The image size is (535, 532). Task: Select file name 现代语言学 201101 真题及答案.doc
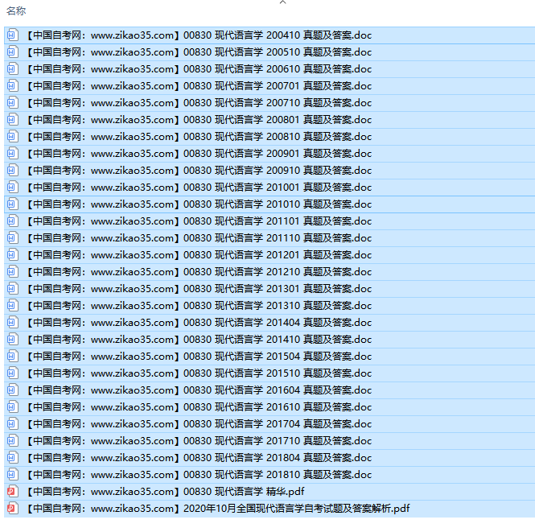click(293, 221)
